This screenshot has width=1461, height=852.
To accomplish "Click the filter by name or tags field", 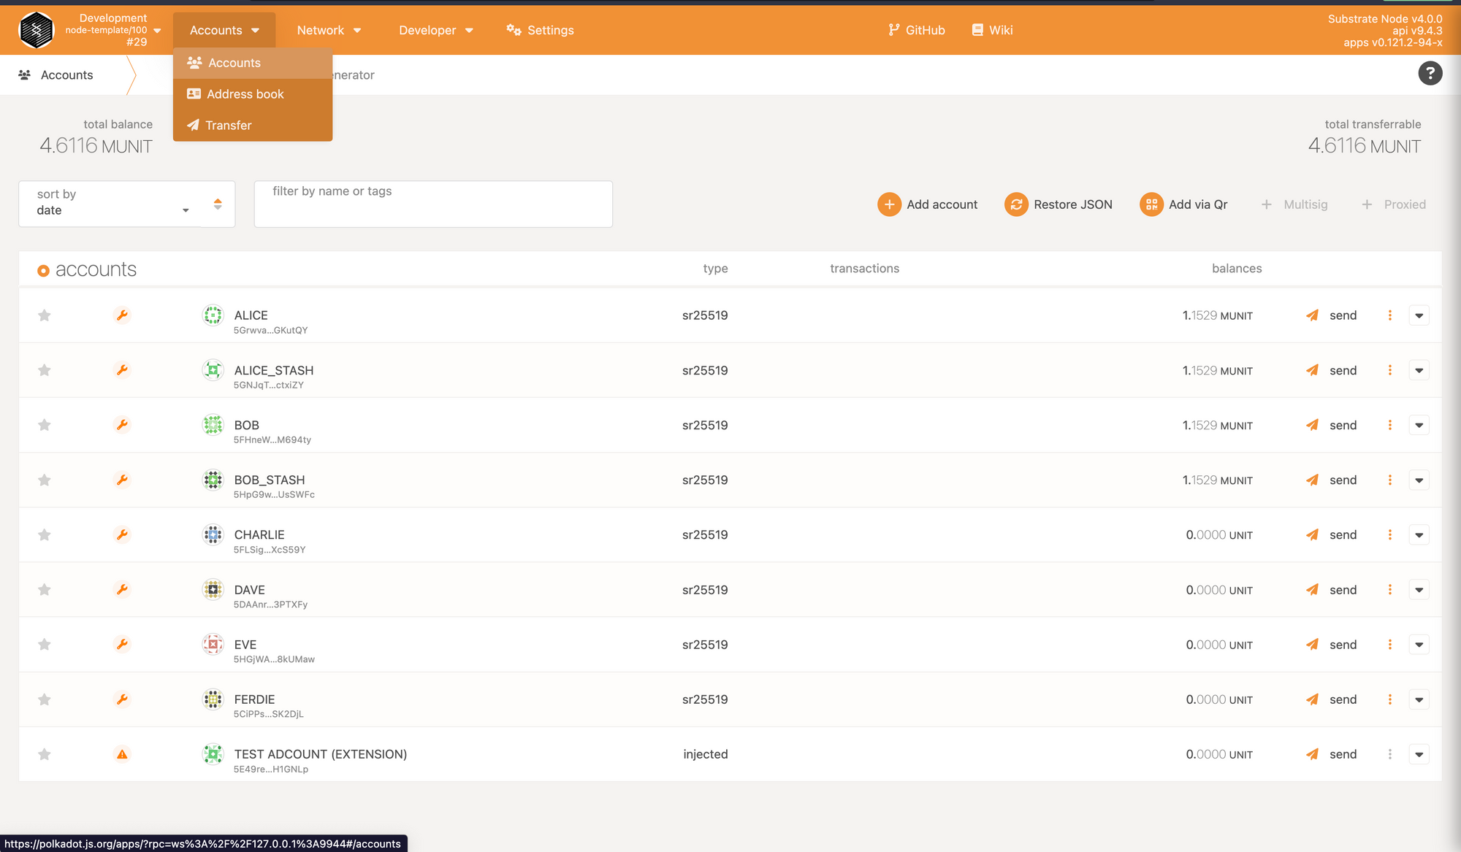I will pos(432,204).
